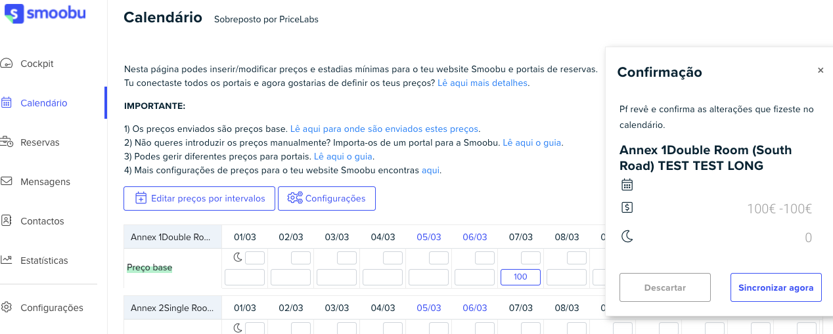Open Mensagens via its envelope icon
This screenshot has height=334, width=833.
pyautogui.click(x=7, y=182)
